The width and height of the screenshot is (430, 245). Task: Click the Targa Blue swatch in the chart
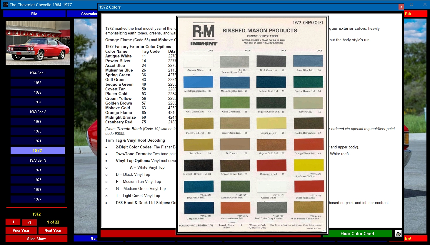(x=199, y=208)
